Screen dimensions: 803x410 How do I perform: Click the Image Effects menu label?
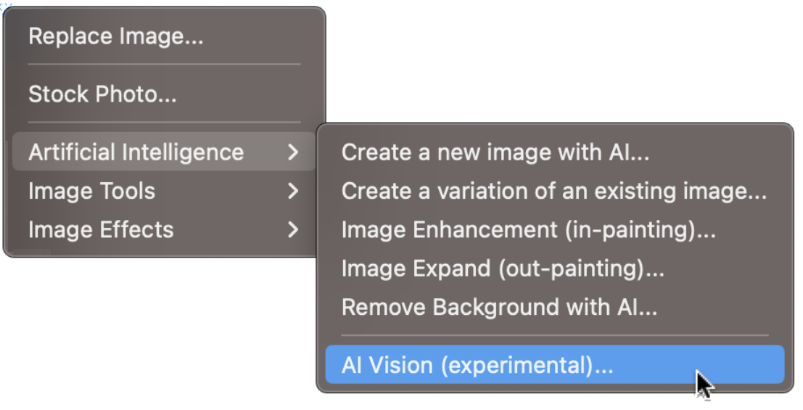(101, 229)
